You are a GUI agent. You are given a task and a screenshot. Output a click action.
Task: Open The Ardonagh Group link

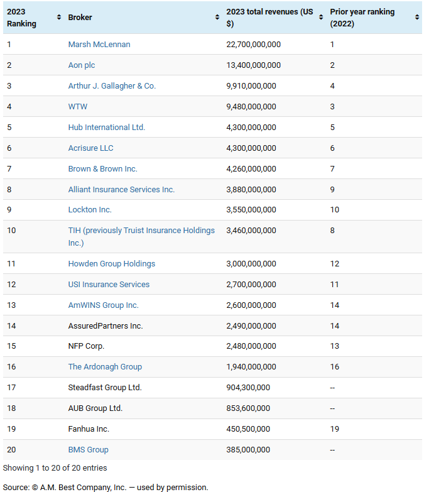click(x=105, y=367)
